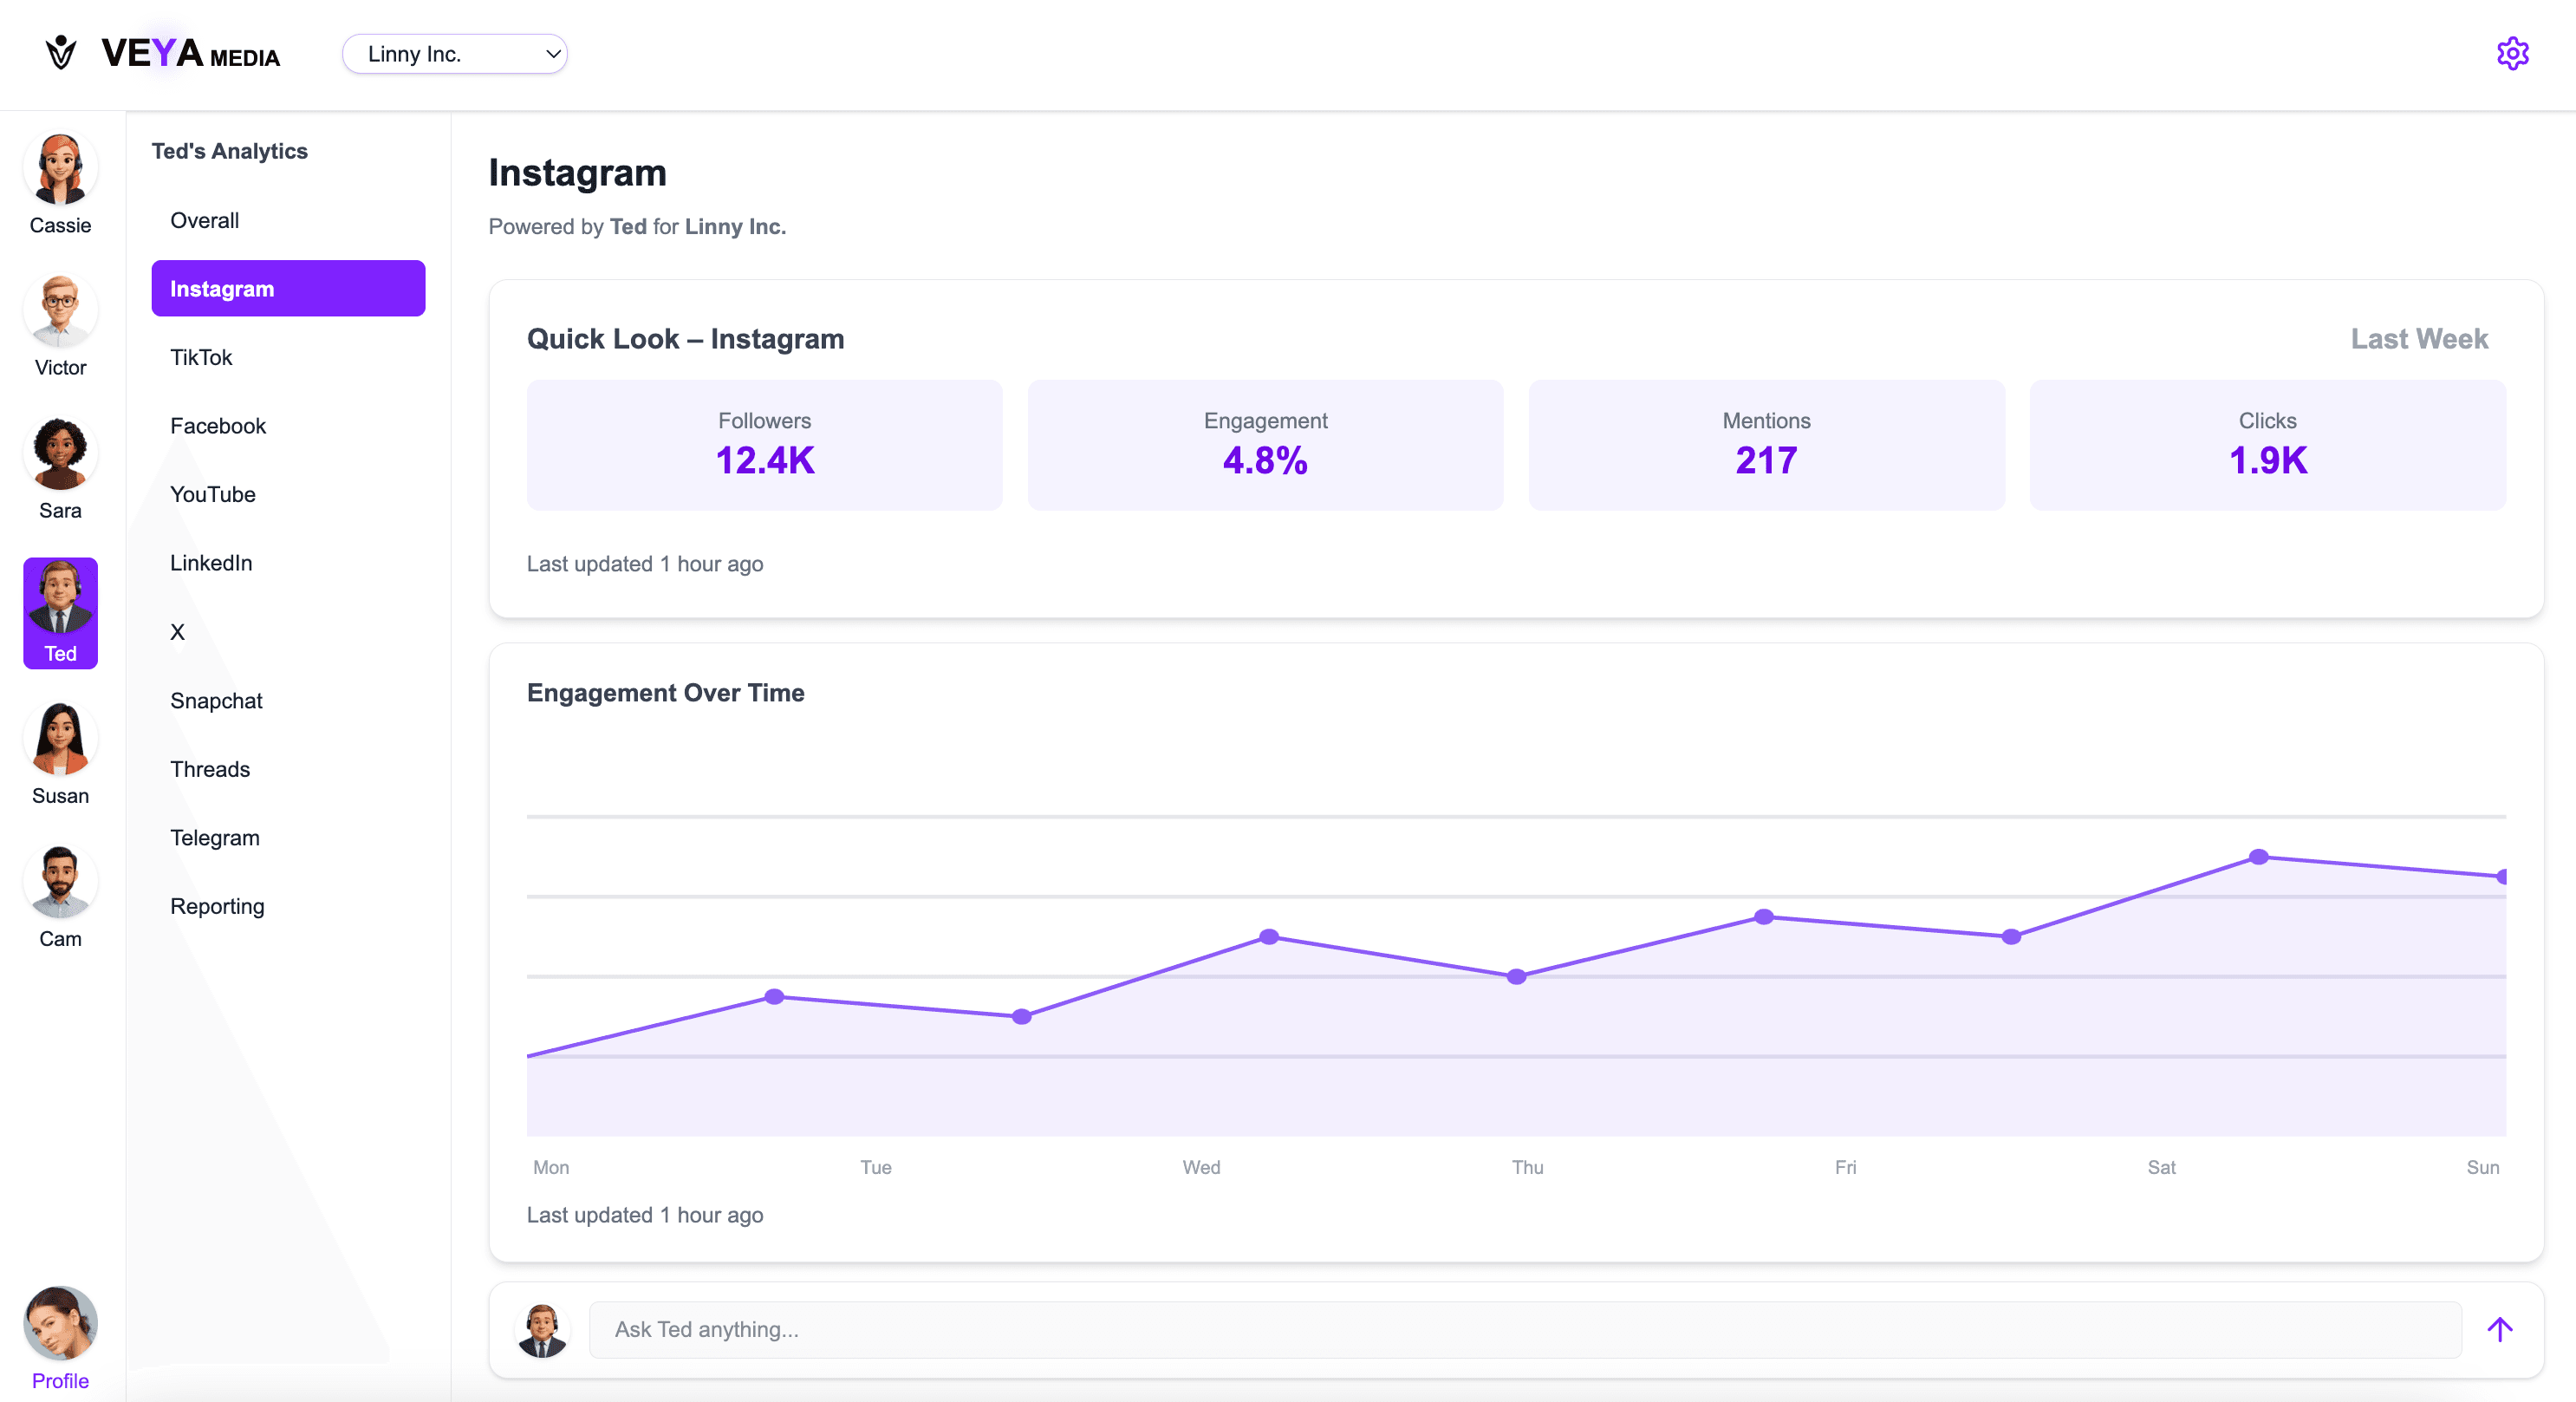
Task: Click the Veya Media logo
Action: point(162,54)
